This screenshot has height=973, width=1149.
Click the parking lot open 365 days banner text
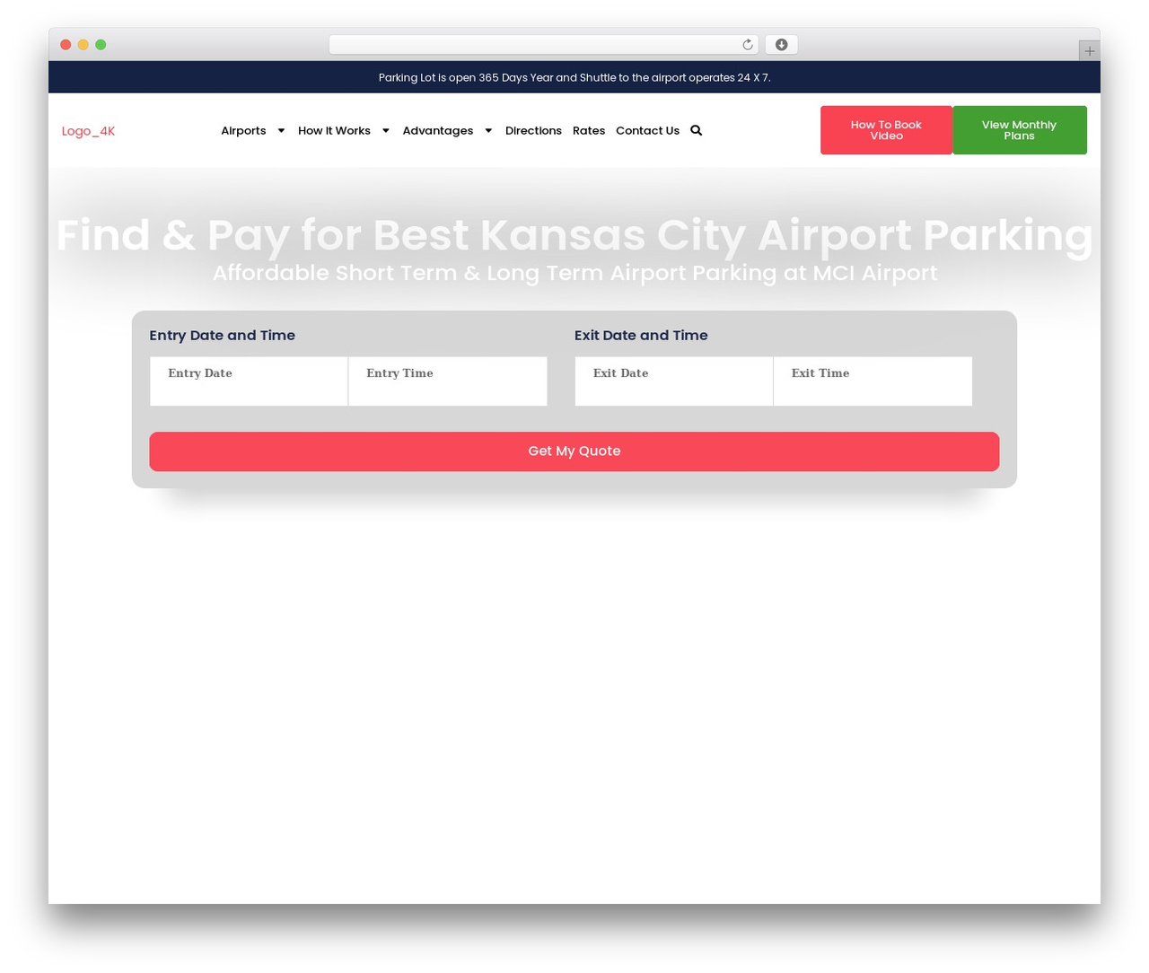tap(574, 78)
